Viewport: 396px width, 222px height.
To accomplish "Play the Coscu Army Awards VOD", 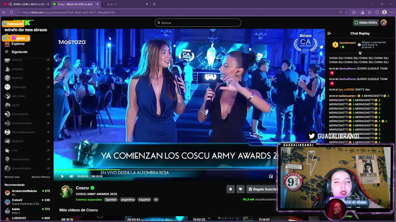I will pyautogui.click(x=62, y=176).
